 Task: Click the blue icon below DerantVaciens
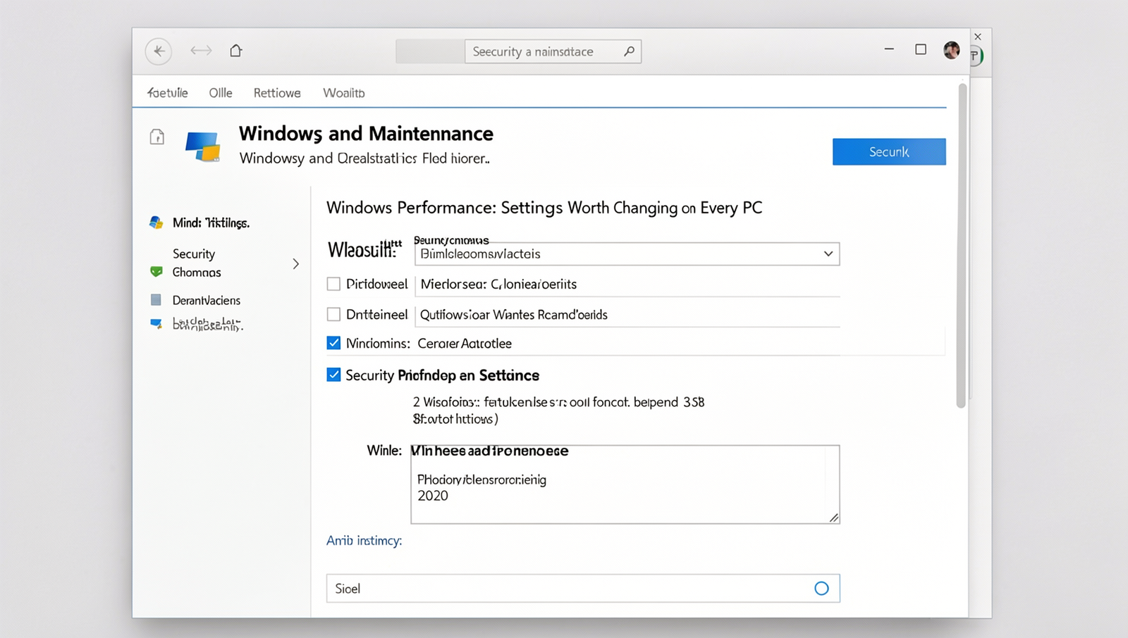[157, 324]
